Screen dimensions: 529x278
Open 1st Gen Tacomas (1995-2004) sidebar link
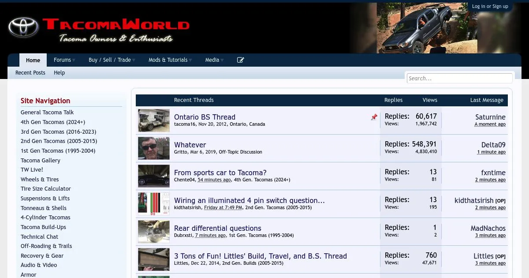coord(58,151)
